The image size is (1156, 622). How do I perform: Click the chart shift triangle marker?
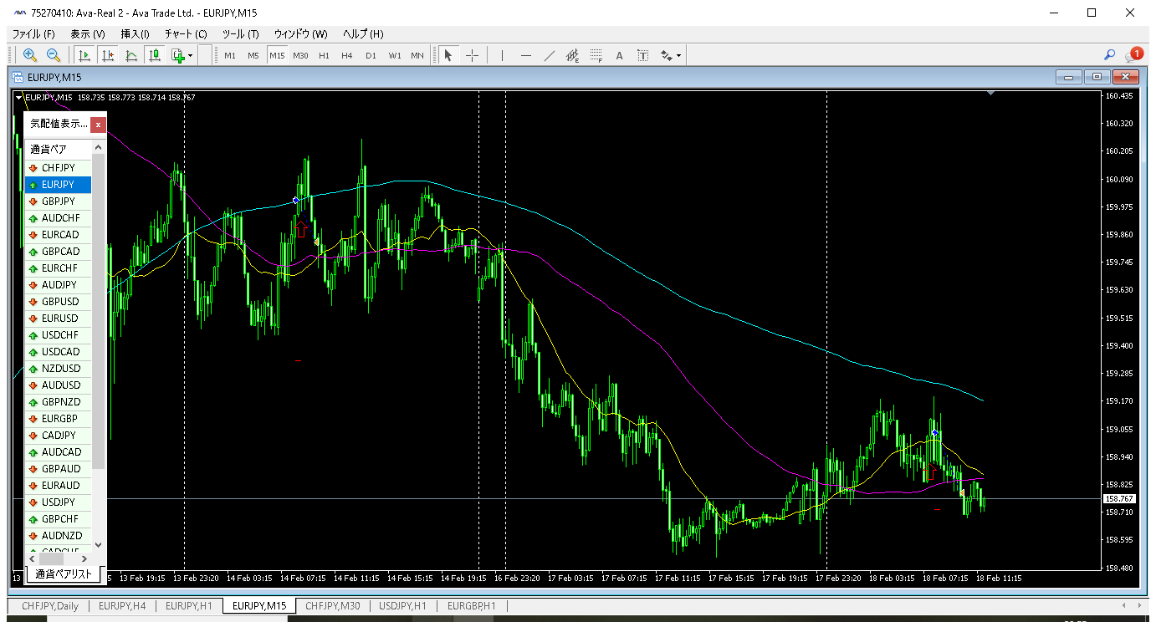pos(991,94)
